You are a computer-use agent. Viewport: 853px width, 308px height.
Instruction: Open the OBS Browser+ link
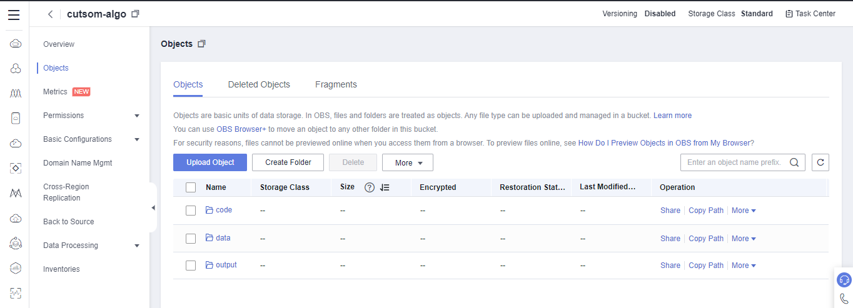(x=241, y=129)
